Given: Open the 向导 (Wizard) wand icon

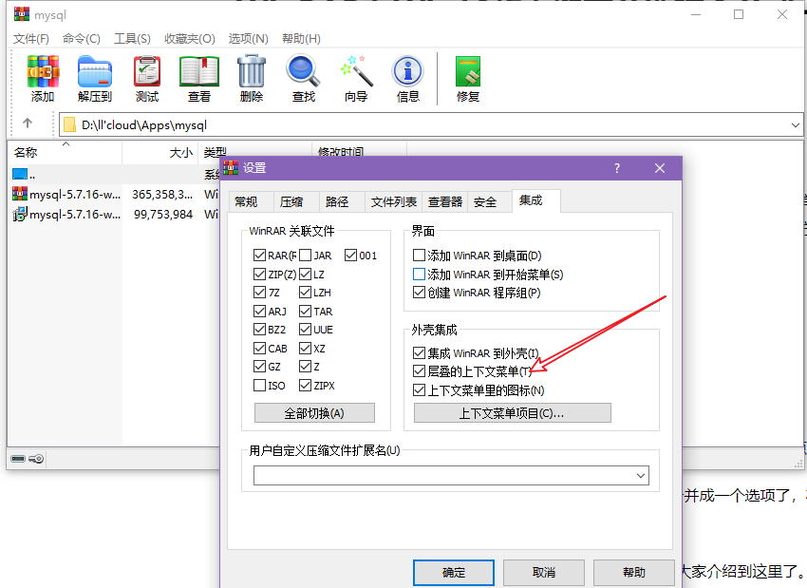Looking at the screenshot, I should click(356, 71).
